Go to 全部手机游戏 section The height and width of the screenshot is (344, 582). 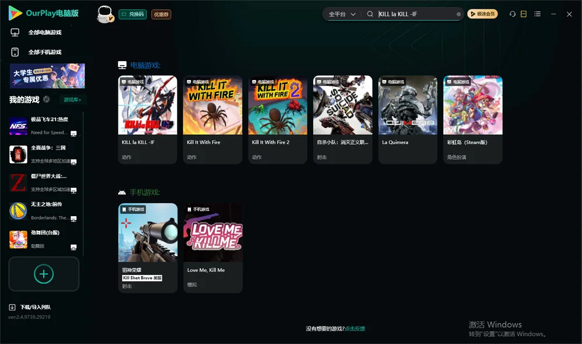(36, 52)
